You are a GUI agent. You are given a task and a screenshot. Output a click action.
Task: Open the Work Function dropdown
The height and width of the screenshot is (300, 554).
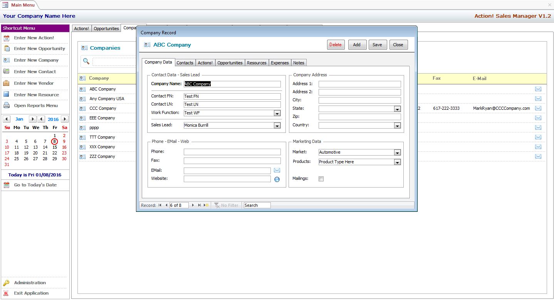coord(277,113)
